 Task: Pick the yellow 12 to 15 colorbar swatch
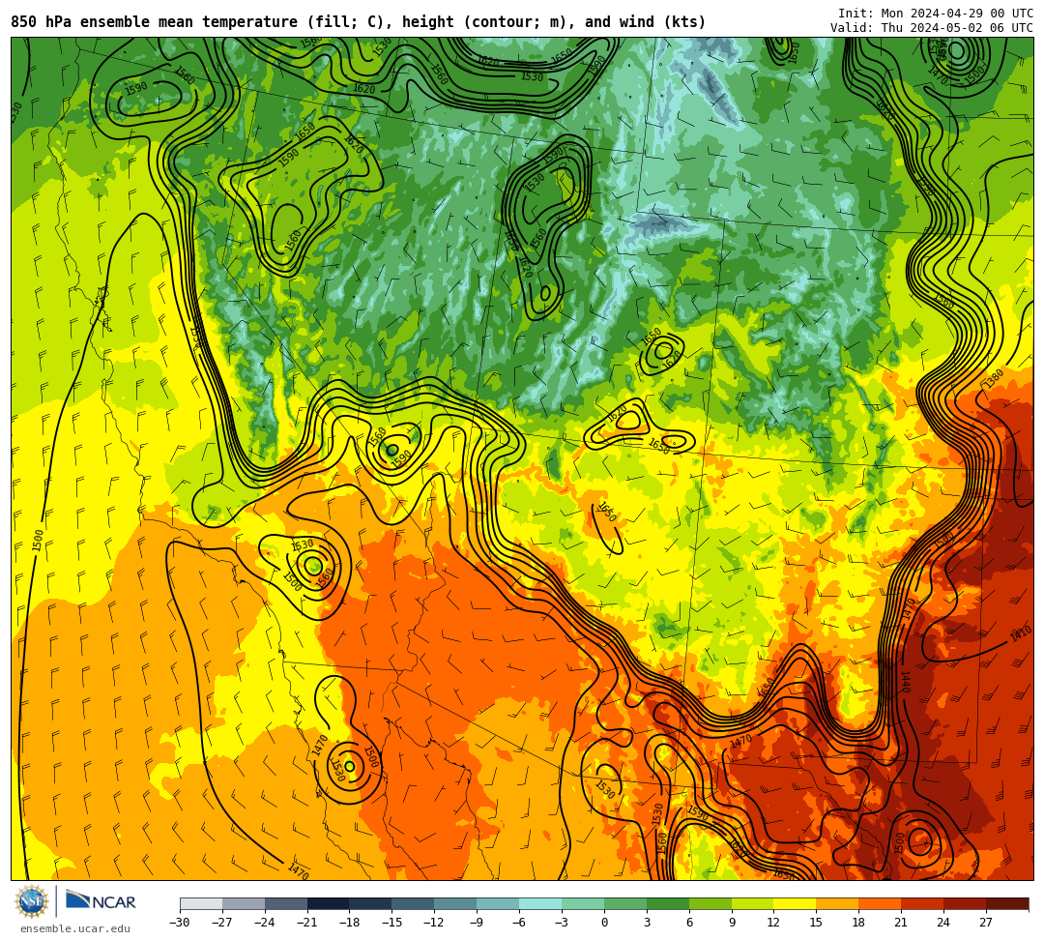pyautogui.click(x=796, y=903)
